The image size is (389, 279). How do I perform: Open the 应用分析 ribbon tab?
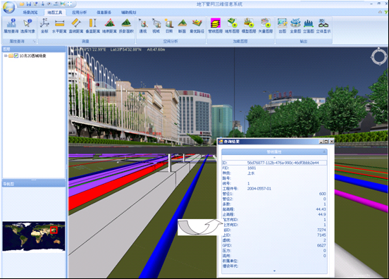pos(79,12)
